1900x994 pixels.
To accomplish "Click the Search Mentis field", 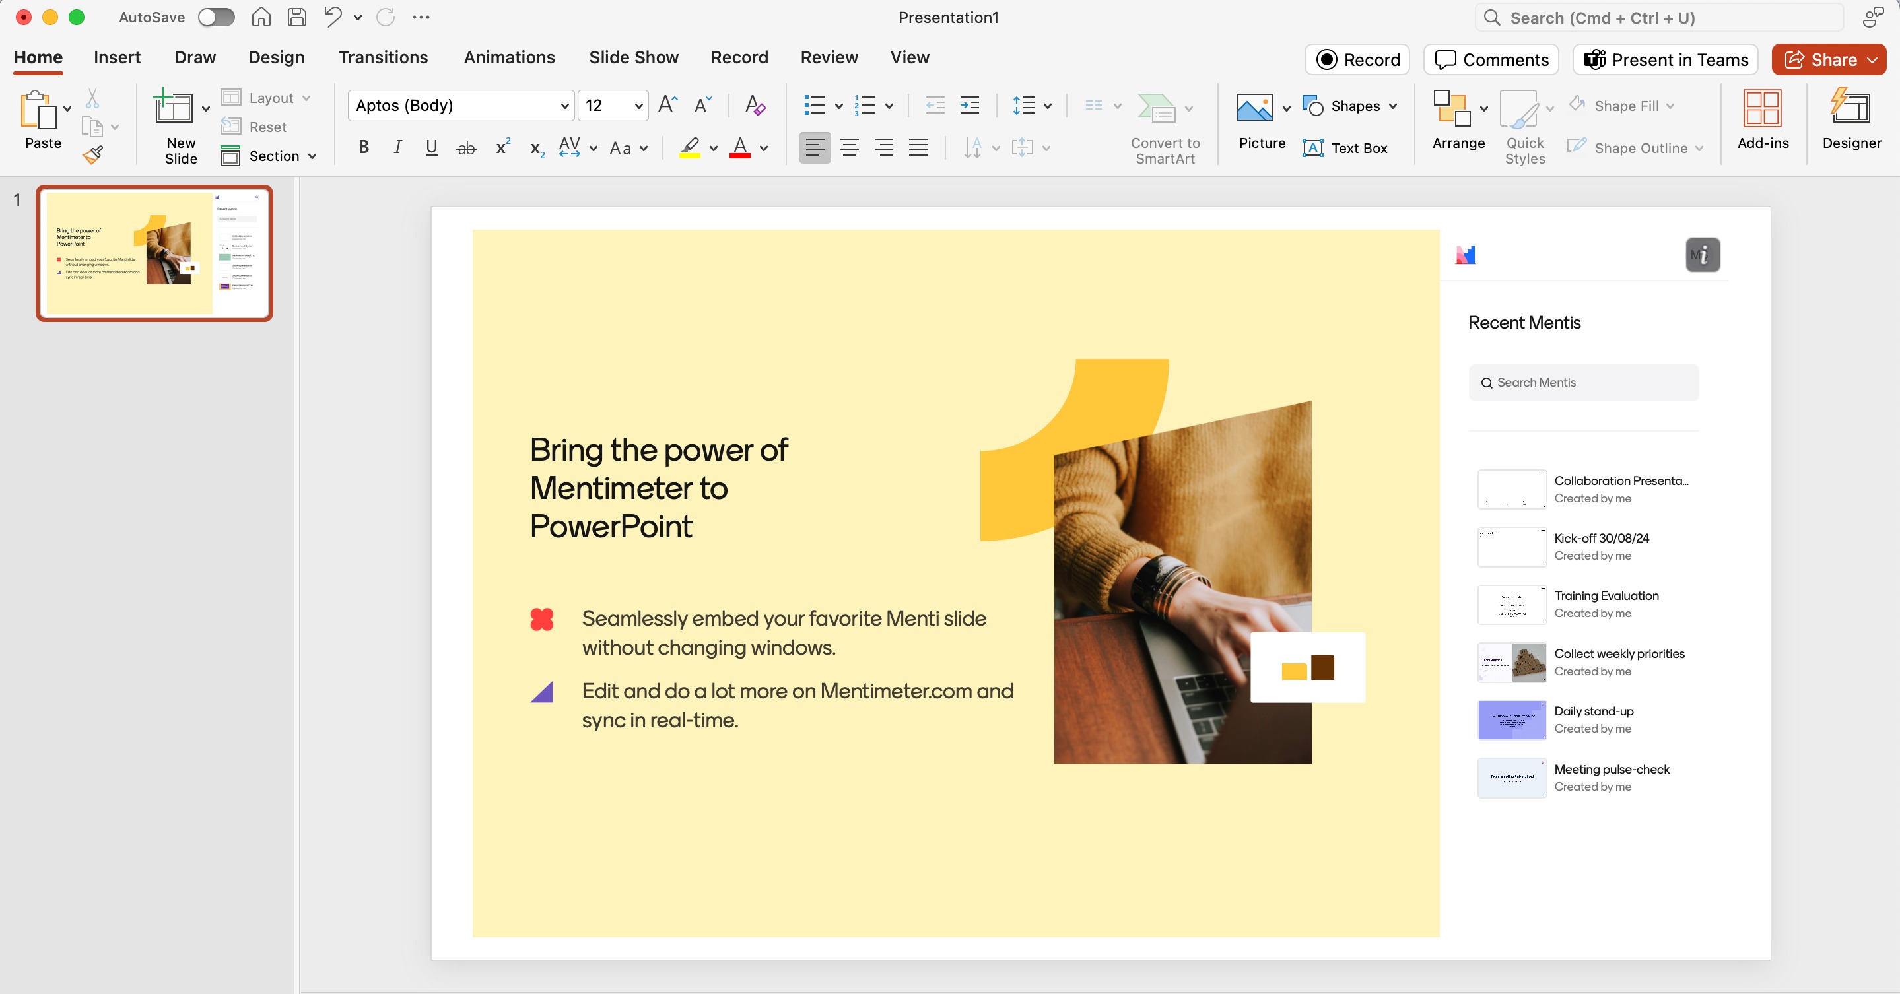I will click(x=1584, y=383).
